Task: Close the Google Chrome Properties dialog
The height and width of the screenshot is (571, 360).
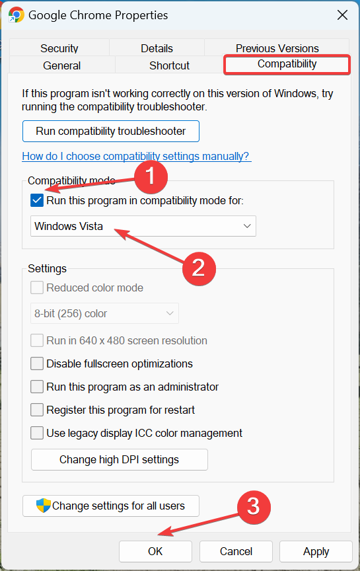Action: pyautogui.click(x=342, y=15)
